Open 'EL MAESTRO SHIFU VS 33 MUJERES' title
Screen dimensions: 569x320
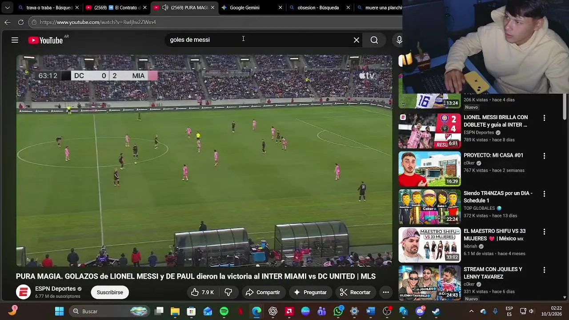494,235
